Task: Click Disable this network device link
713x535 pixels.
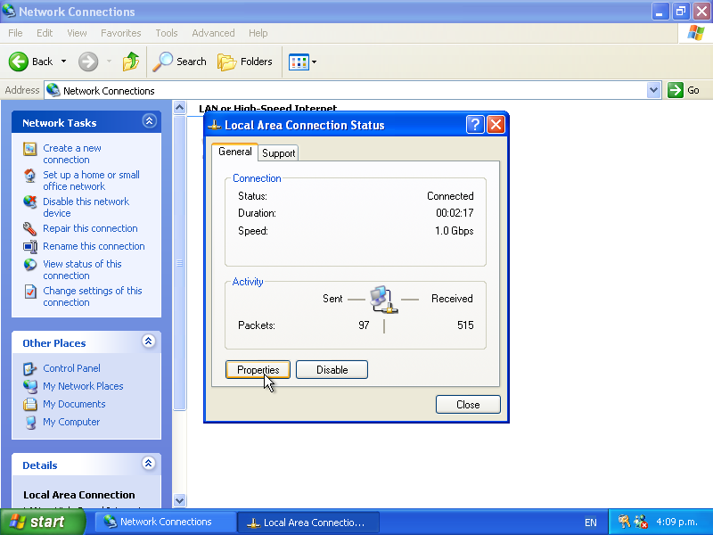Action: coord(86,207)
